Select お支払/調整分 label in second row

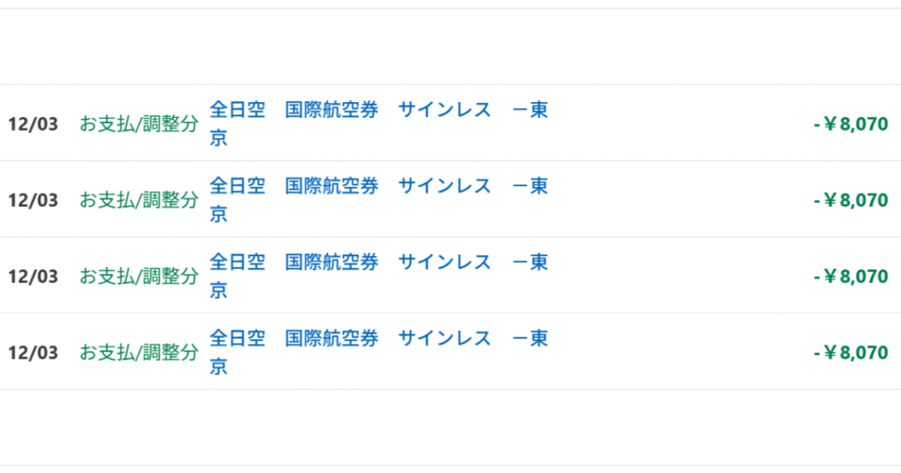pyautogui.click(x=139, y=200)
